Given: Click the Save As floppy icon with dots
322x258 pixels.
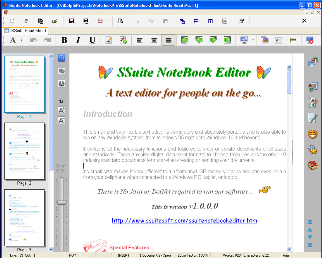Looking at the screenshot, I should click(86, 21).
